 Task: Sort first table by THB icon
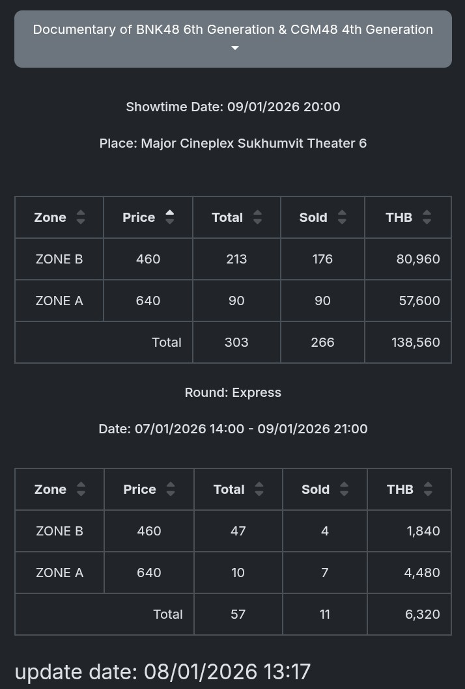pyautogui.click(x=427, y=217)
